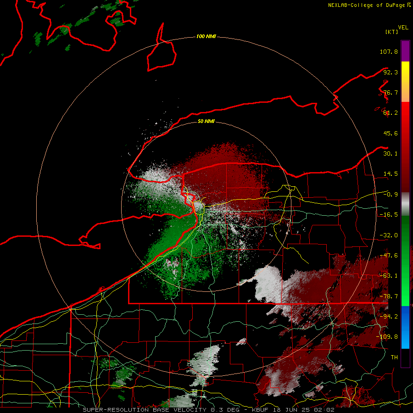Screen dimensions: 413x413
Task: Click the -94.2 velocity scale value
Action: pos(389,317)
